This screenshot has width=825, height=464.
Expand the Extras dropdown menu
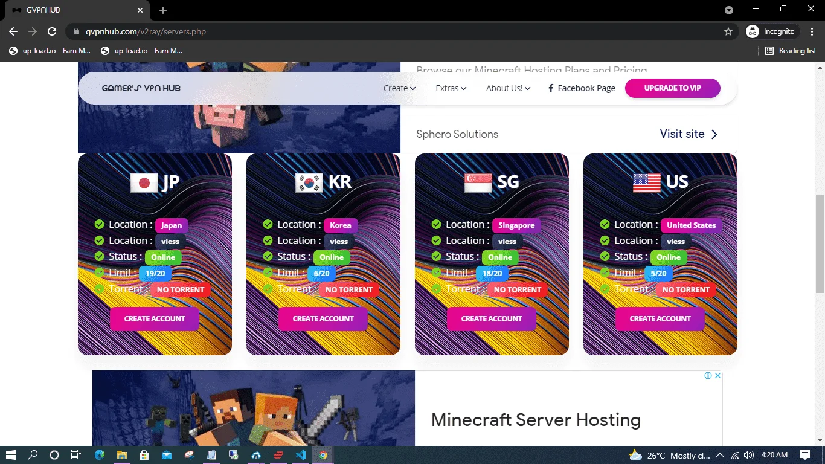pos(451,88)
